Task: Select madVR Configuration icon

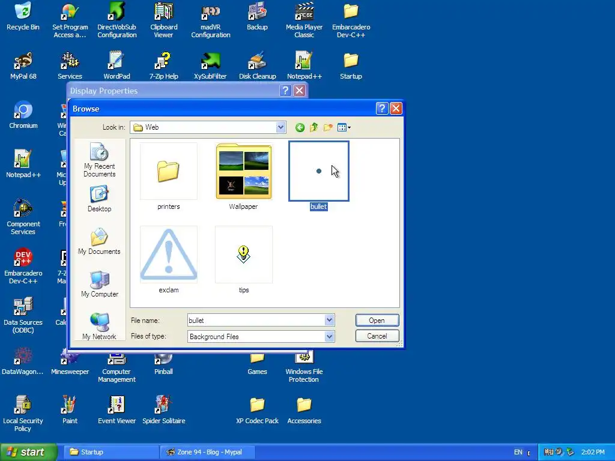Action: pos(211,20)
